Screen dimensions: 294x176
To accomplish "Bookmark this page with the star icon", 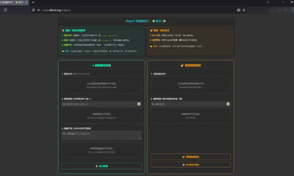I will pos(244,10).
